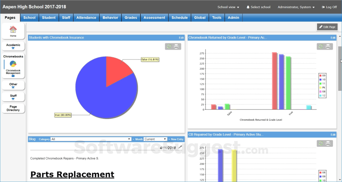Print the Students with Chromebook Insurance chart

pyautogui.click(x=176, y=46)
